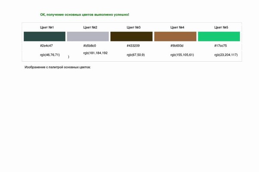The image size is (259, 172).
Task: Click the dark brown Цвет №3 swatch
Action: tap(132, 37)
